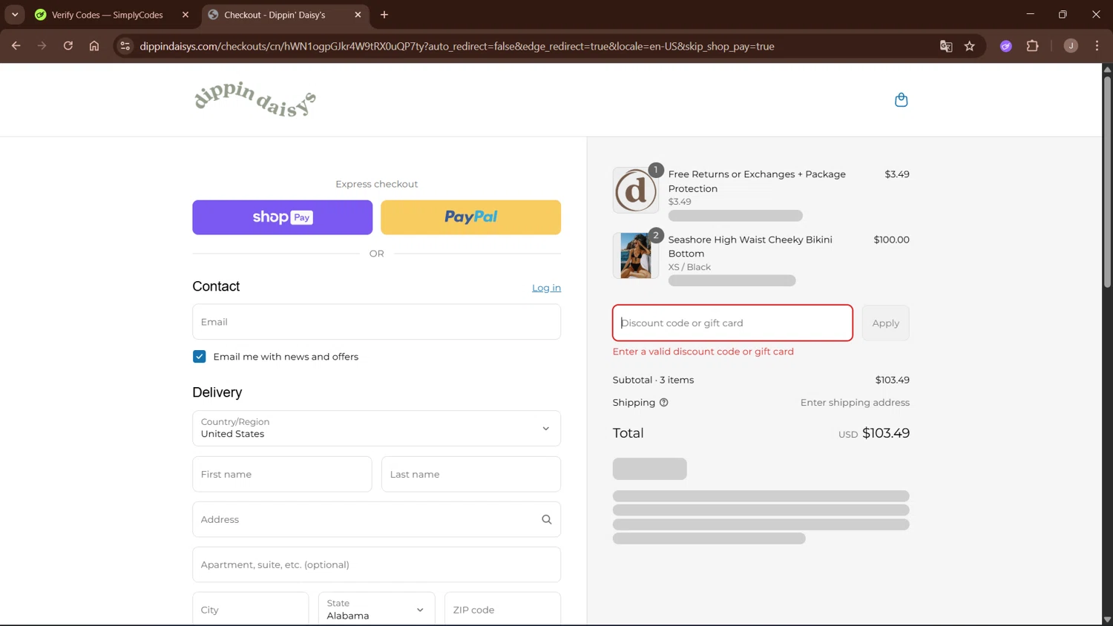Close the Verify Codes tab
This screenshot has height=626, width=1113.
tap(185, 15)
